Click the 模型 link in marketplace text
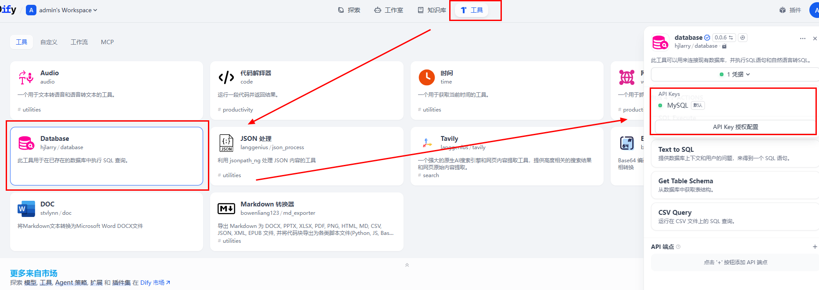The width and height of the screenshot is (819, 290). point(30,283)
